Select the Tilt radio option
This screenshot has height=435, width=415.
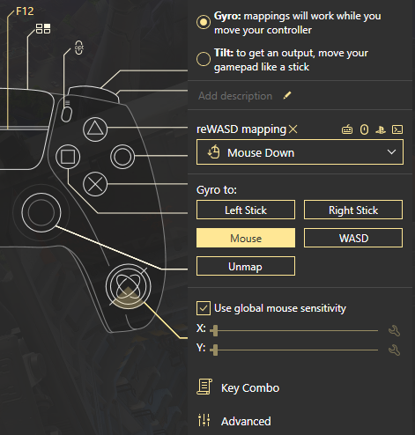coord(204,59)
